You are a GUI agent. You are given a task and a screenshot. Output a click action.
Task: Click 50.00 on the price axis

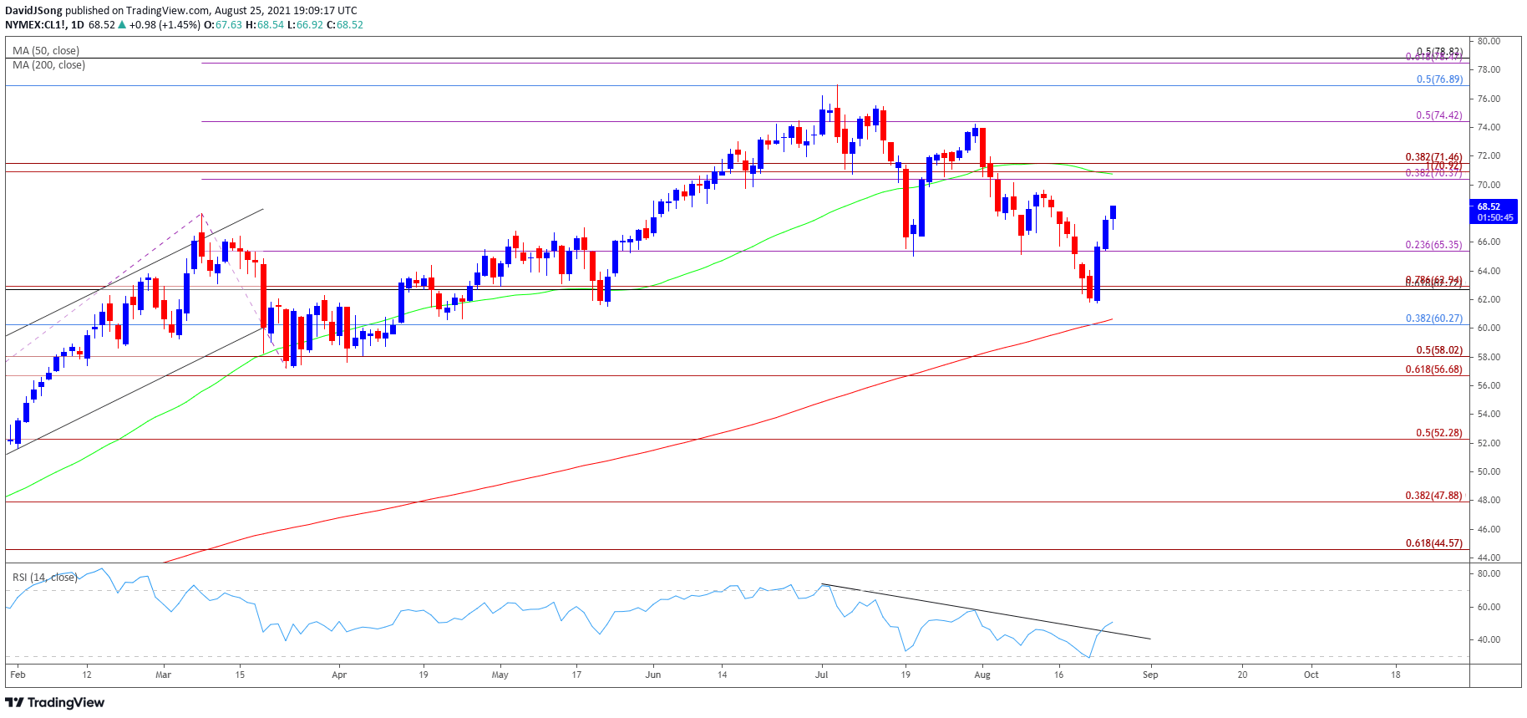(1489, 471)
